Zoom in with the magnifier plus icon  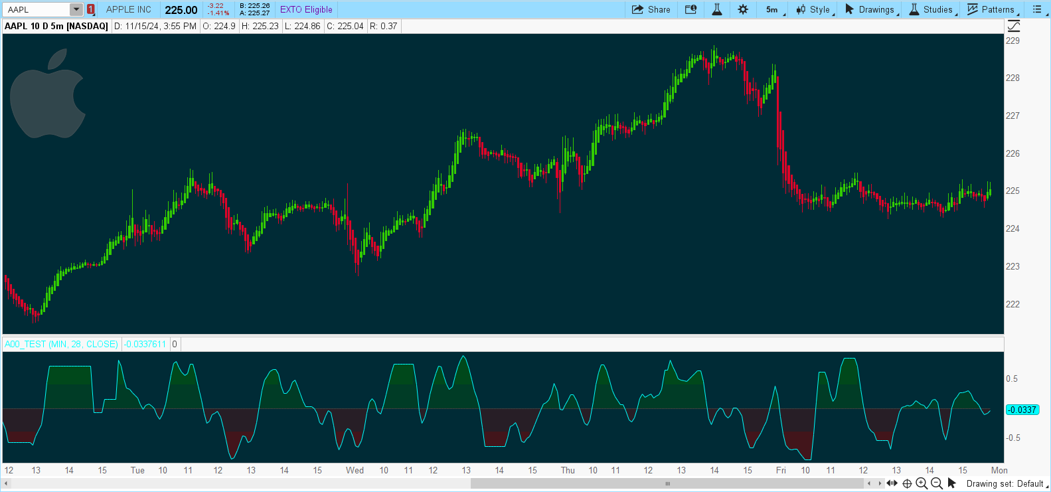coord(922,483)
